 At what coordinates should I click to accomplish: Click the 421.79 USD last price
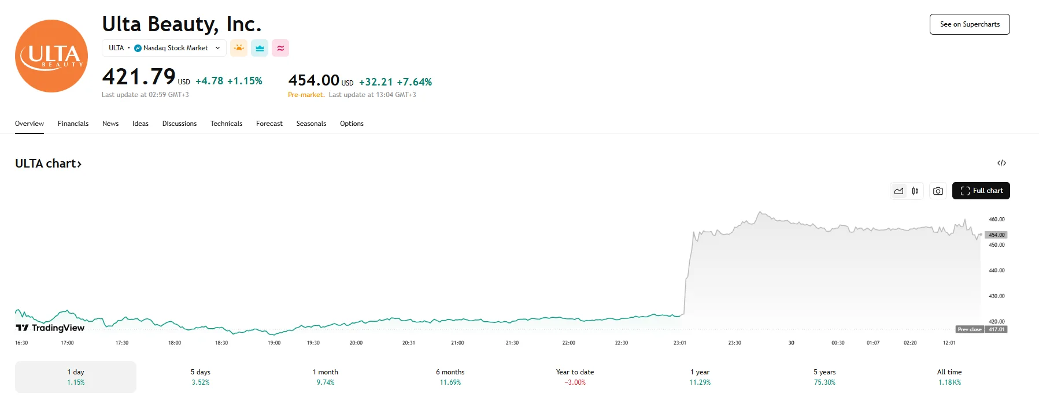(x=146, y=77)
